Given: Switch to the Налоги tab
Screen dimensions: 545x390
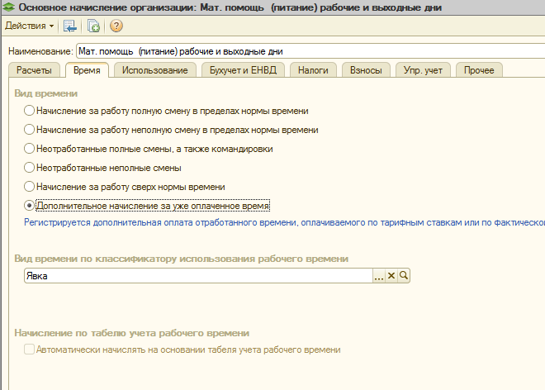Looking at the screenshot, I should point(313,70).
